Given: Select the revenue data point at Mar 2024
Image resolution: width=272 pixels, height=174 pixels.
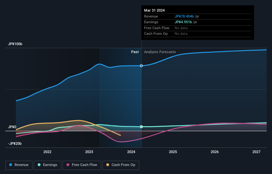Looking at the screenshot, I should pyautogui.click(x=141, y=66).
